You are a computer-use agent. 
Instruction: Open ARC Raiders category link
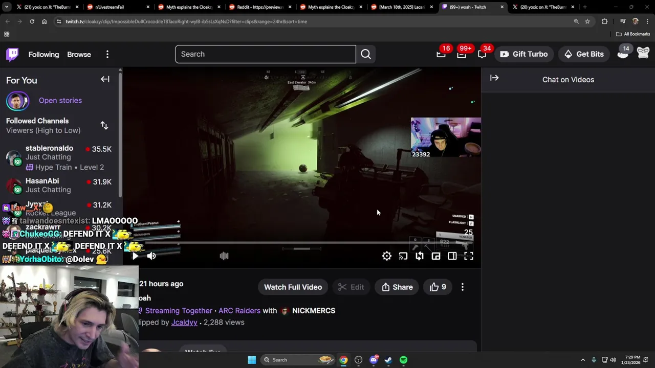pyautogui.click(x=239, y=311)
